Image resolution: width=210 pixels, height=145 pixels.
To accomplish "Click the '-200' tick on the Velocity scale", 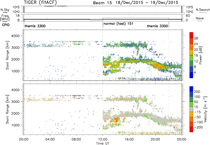I will pos(198,127).
